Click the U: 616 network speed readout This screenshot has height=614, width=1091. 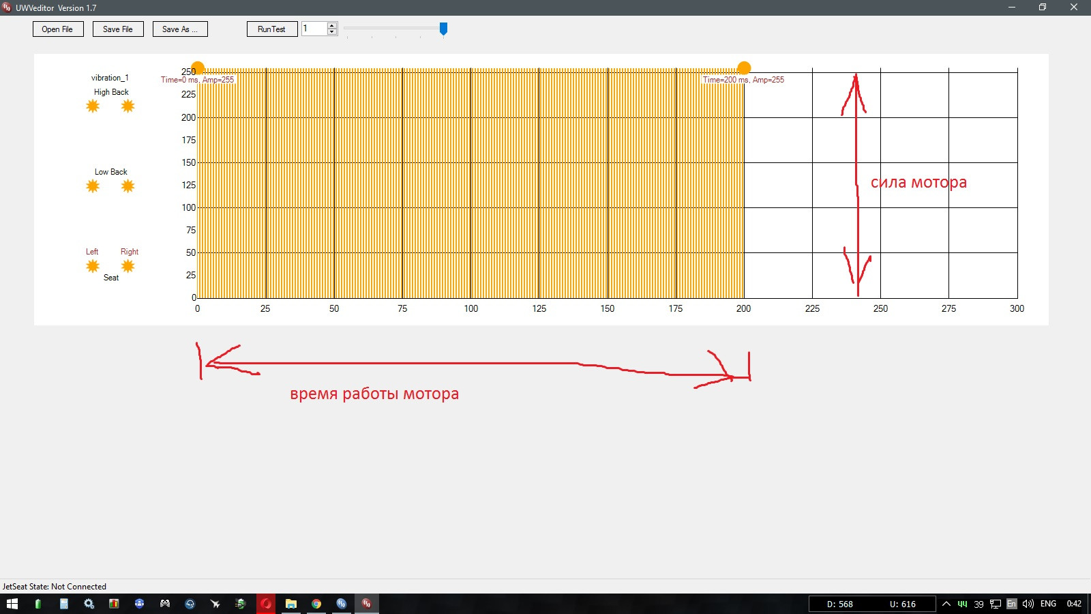point(903,604)
